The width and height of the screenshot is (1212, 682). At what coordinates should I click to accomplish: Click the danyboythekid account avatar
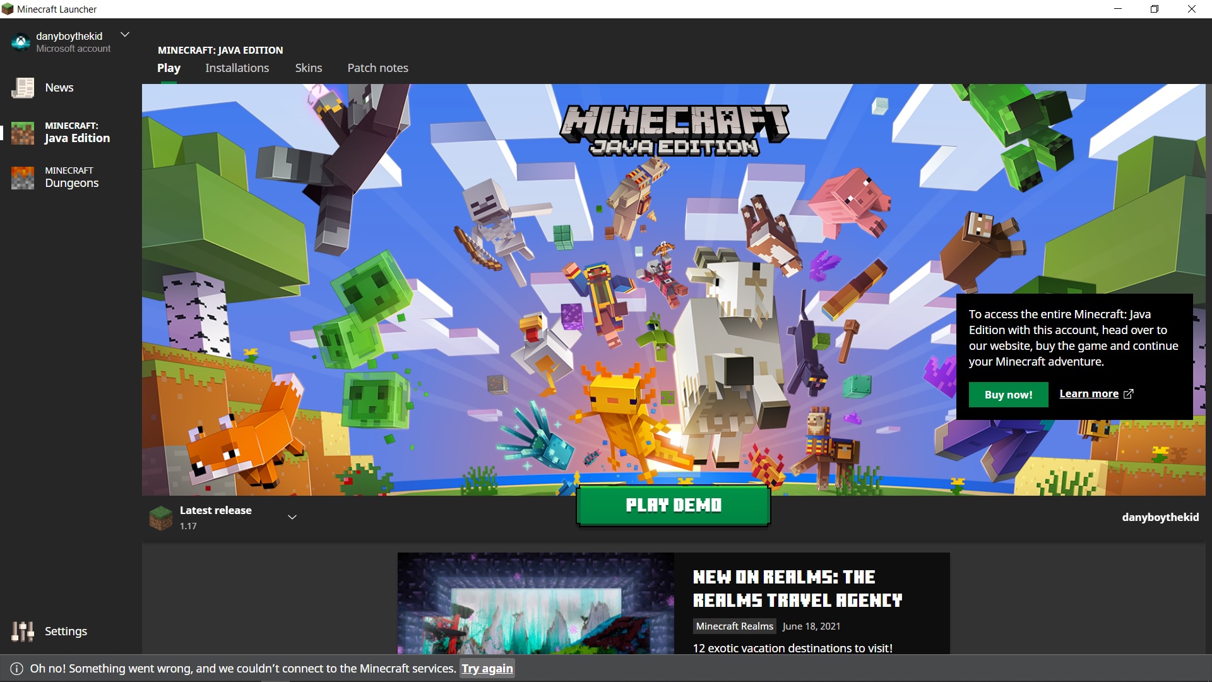pos(20,42)
